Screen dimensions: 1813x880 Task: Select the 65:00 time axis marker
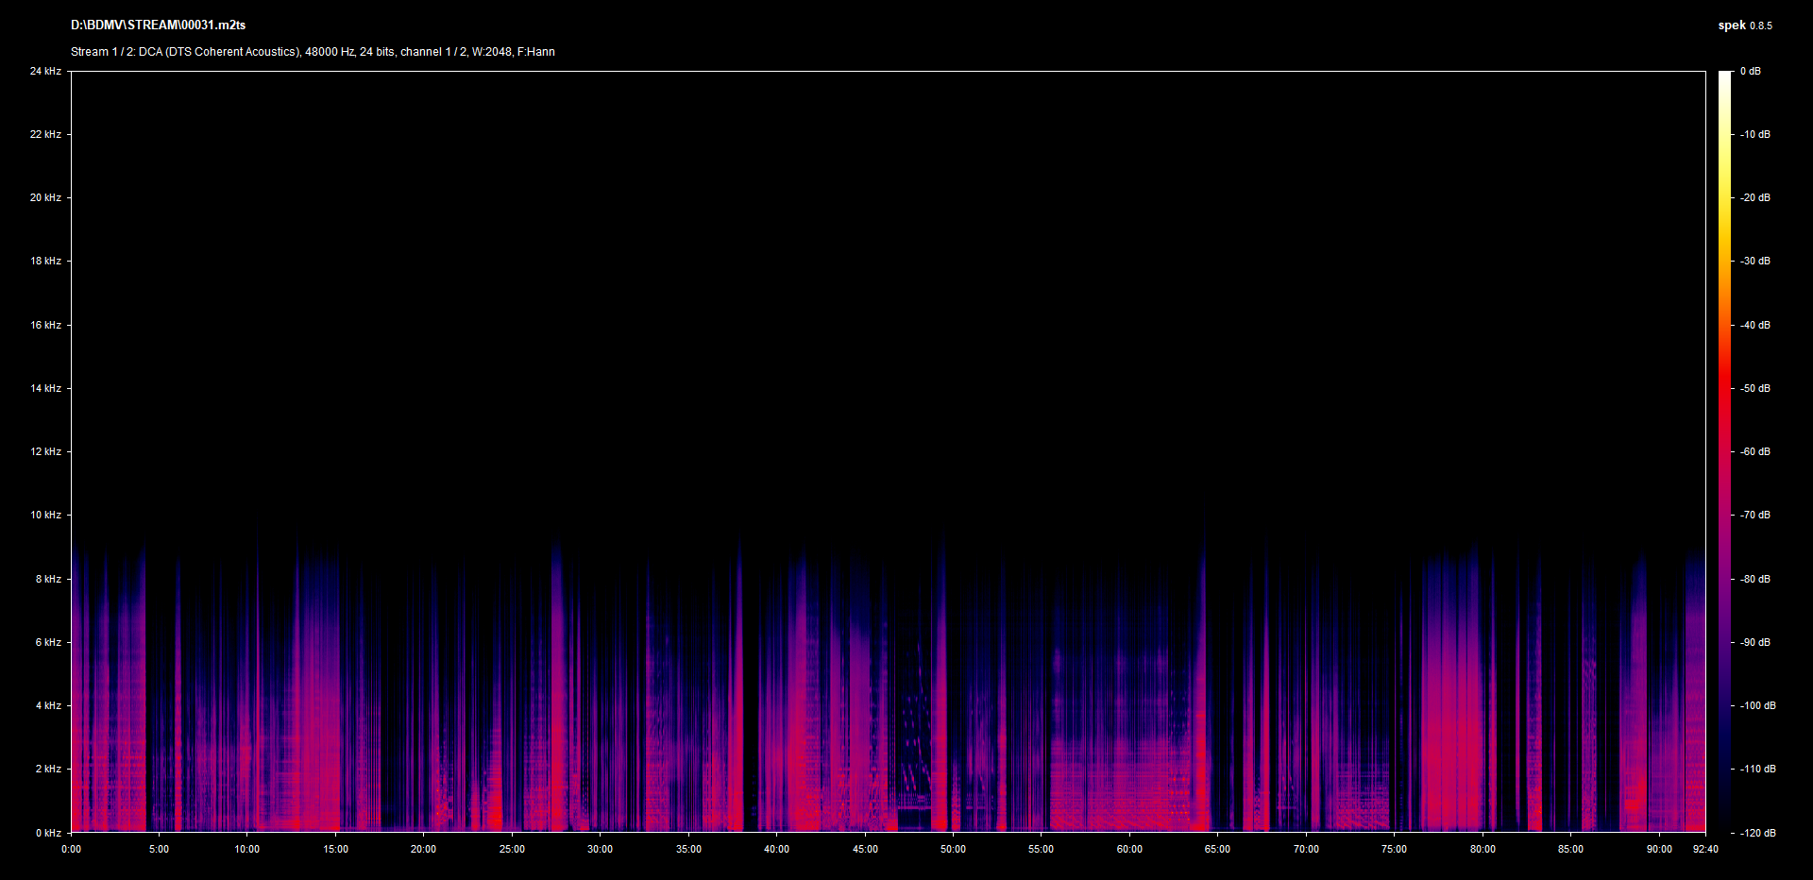(1217, 850)
